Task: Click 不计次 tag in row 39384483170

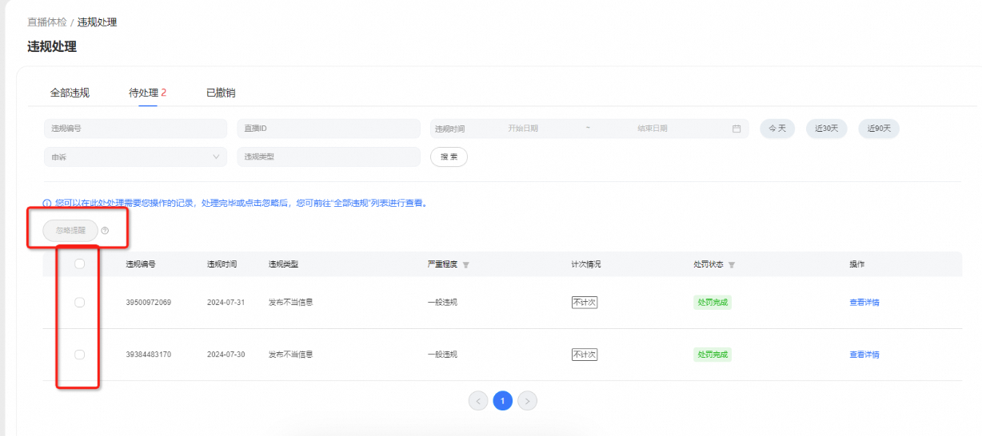Action: tap(585, 355)
